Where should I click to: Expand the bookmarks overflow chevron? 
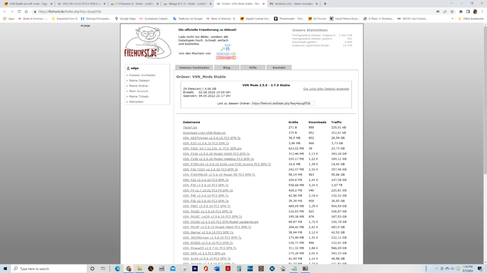(452, 18)
